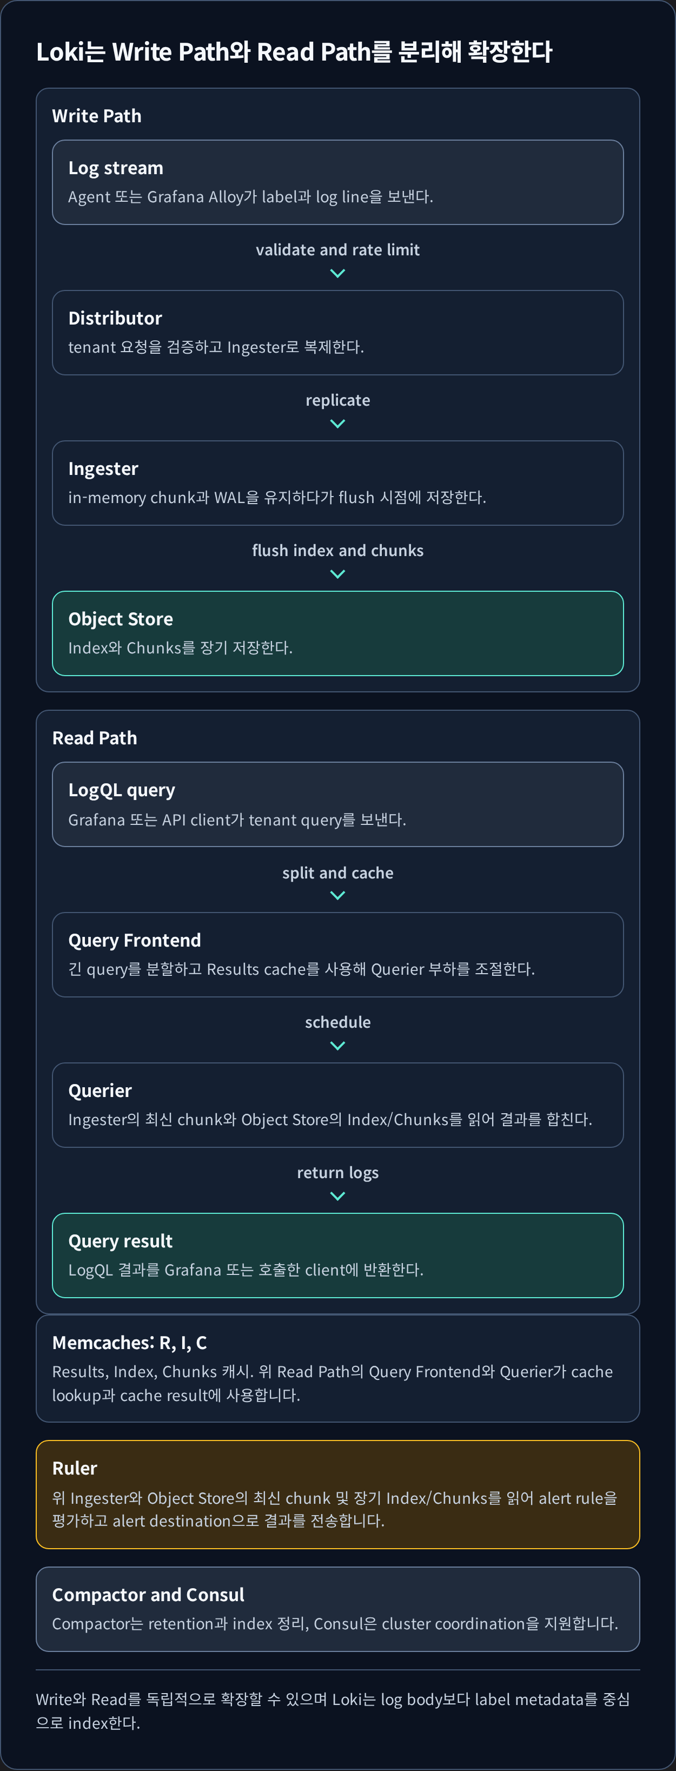676x1771 pixels.
Task: Open the Query Frontend card
Action: point(338,955)
